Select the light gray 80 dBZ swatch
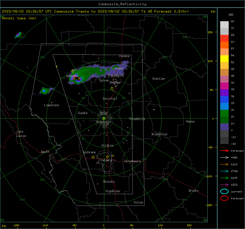The height and width of the screenshot is (229, 245). tap(224, 25)
